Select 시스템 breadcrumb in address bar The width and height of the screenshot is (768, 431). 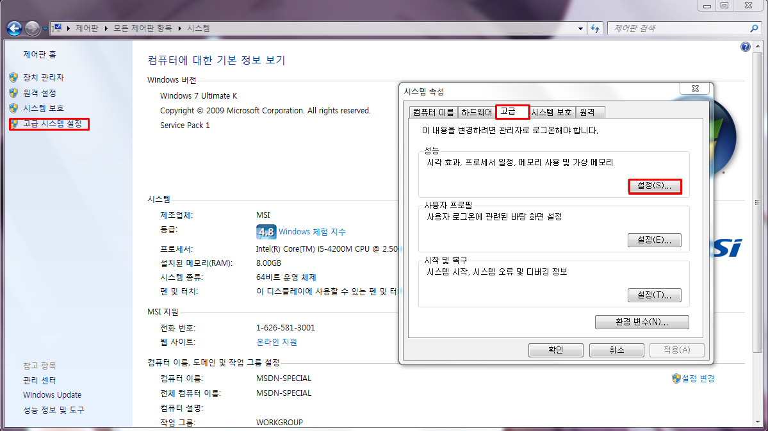coord(199,28)
